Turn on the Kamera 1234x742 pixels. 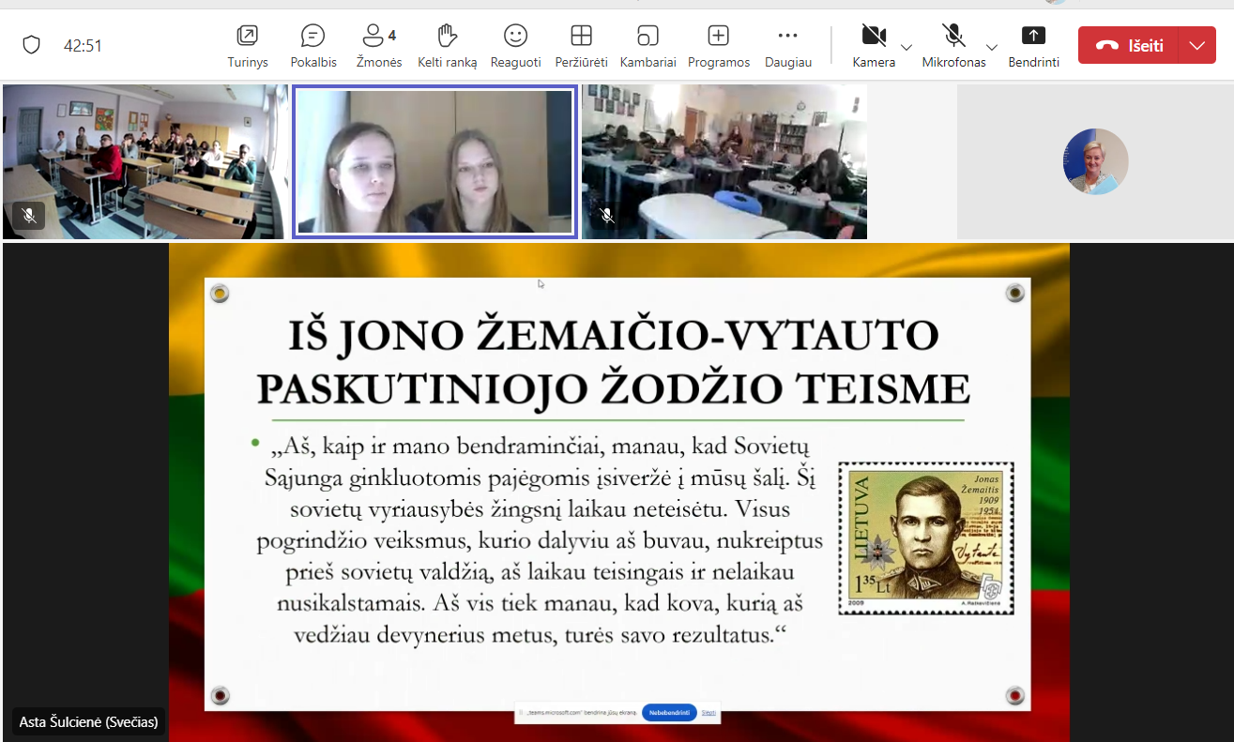tap(874, 46)
